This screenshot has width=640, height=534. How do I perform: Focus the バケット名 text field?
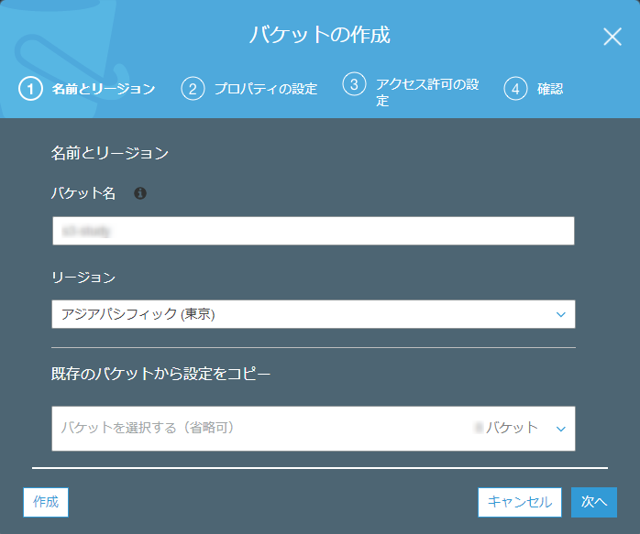(x=313, y=231)
